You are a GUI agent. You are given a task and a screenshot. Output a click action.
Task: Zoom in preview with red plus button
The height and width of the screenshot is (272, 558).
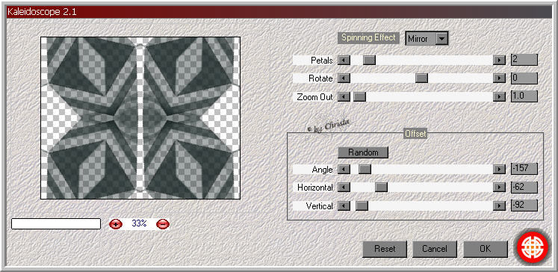point(116,224)
